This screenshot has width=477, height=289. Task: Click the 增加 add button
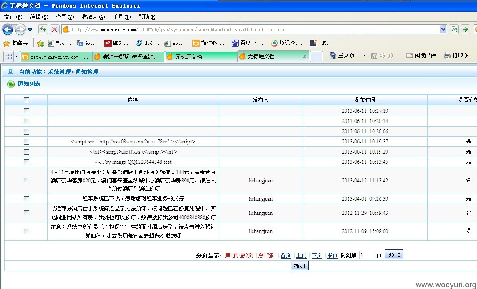click(x=299, y=265)
